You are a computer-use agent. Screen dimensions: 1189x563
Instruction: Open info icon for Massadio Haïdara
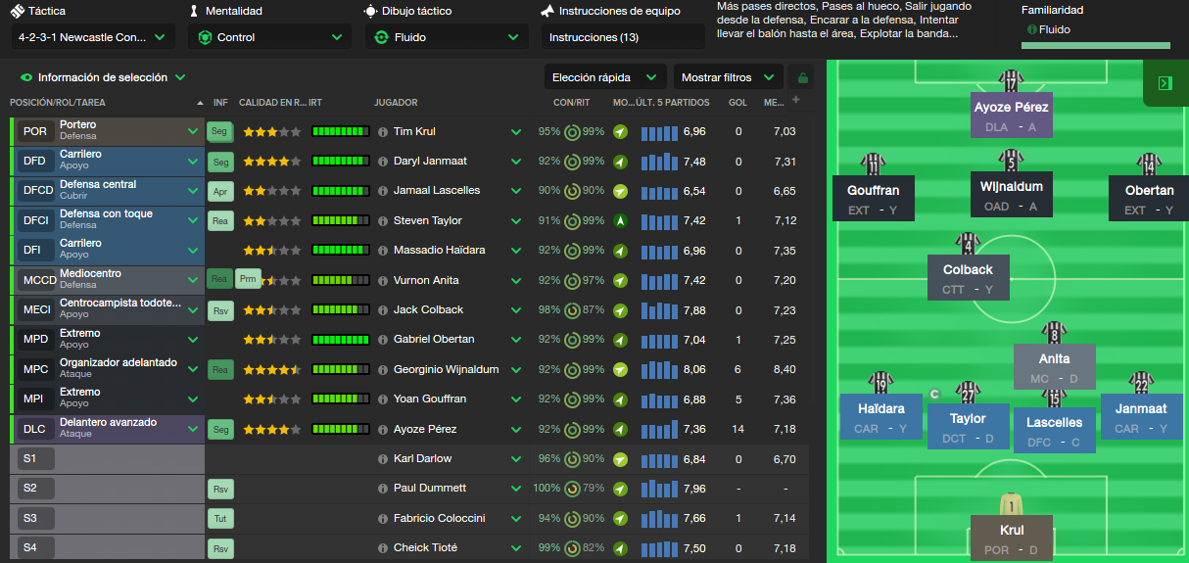tap(383, 251)
